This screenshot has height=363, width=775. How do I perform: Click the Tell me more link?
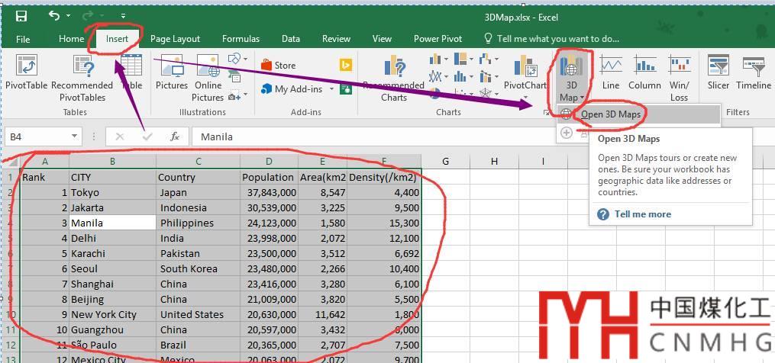click(642, 214)
